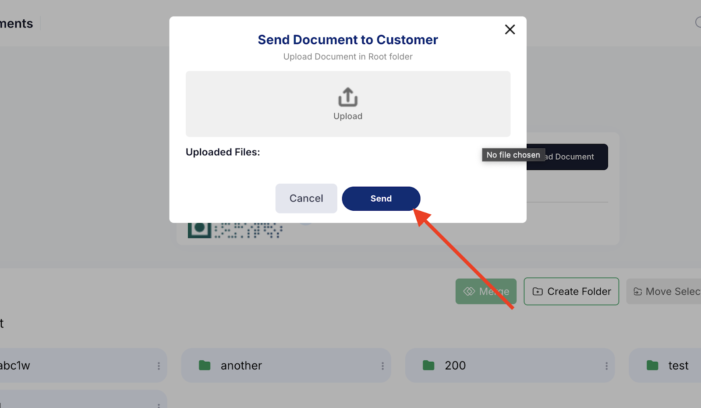The image size is (701, 408).
Task: Click the Upload Document dark button
Action: [567, 157]
